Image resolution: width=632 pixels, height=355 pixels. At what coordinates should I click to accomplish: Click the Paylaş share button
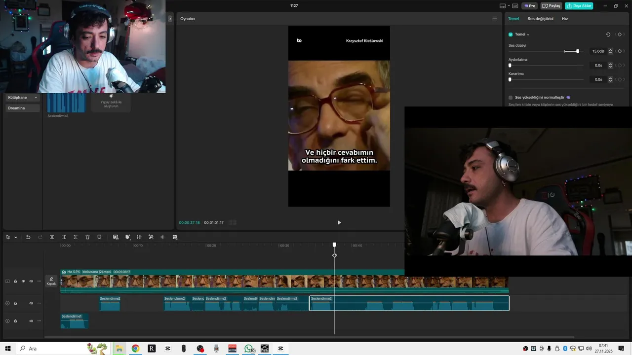[x=552, y=6]
